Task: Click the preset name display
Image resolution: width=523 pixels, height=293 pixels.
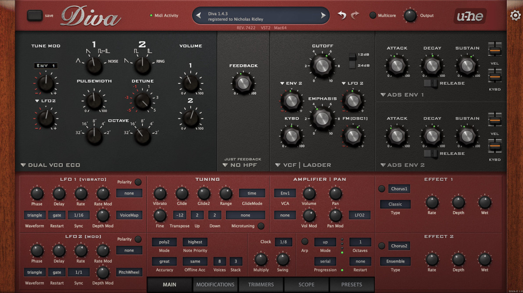Action: (261, 16)
